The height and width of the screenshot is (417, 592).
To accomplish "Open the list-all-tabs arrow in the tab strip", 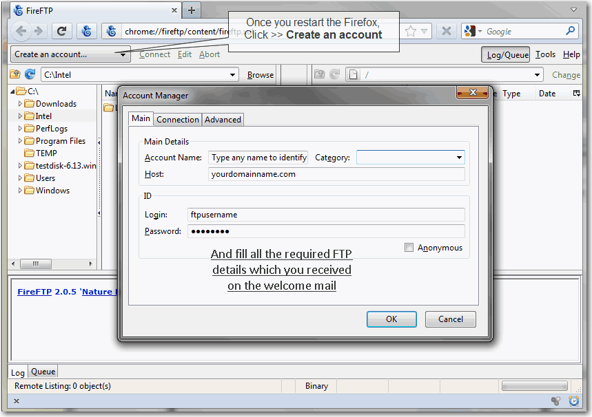I will [573, 10].
